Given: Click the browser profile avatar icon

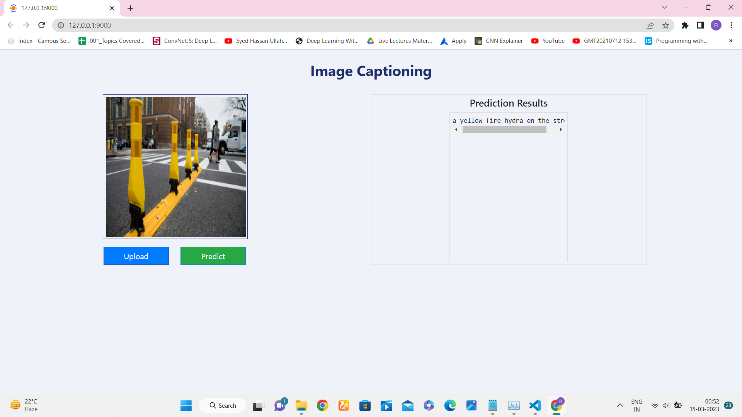Looking at the screenshot, I should (x=716, y=25).
